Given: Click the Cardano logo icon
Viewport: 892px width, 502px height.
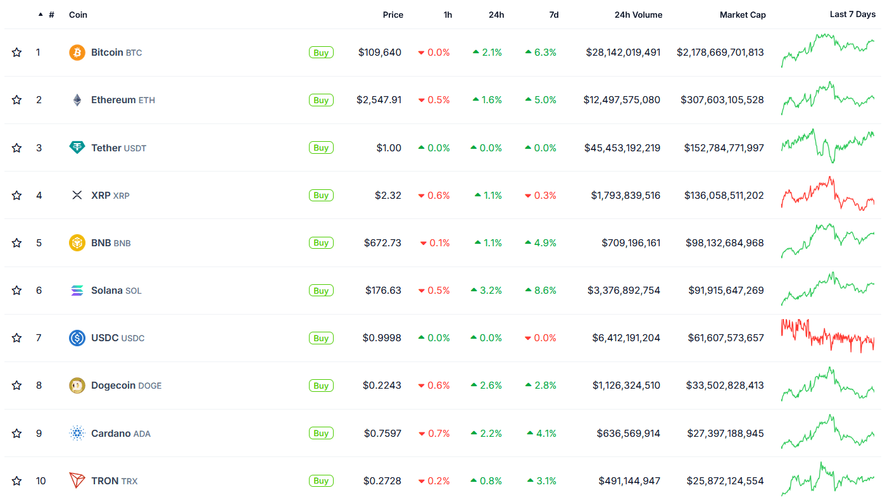Looking at the screenshot, I should coord(77,433).
